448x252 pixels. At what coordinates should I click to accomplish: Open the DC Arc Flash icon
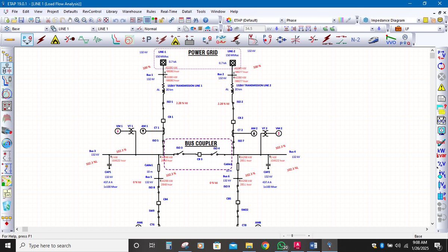click(175, 39)
